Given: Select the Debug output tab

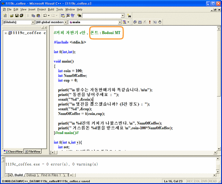Looking at the screenshot, I should pos(31,175).
